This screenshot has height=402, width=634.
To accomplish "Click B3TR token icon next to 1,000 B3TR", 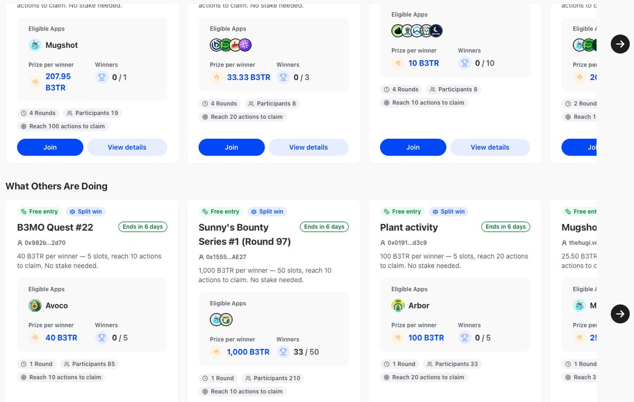I will tap(217, 352).
